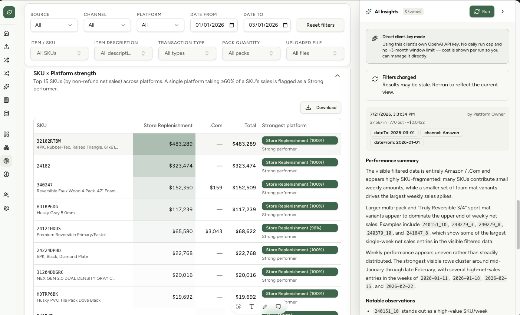The height and width of the screenshot is (315, 520).
Task: Select SKU row 340247
Action: [187, 188]
